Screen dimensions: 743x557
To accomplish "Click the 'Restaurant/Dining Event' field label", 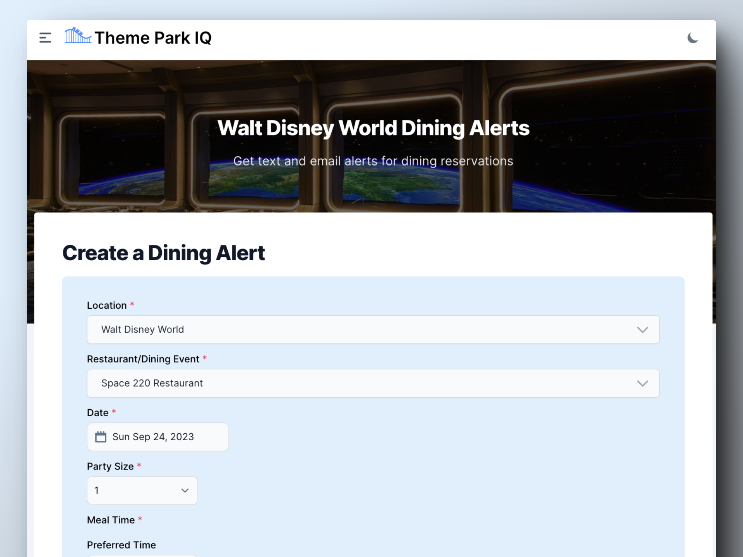I will pyautogui.click(x=143, y=359).
